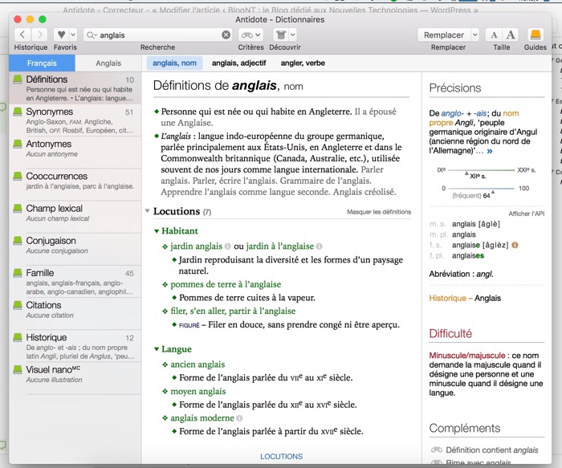Increase text size with large A
This screenshot has width=562, height=468.
(x=511, y=35)
